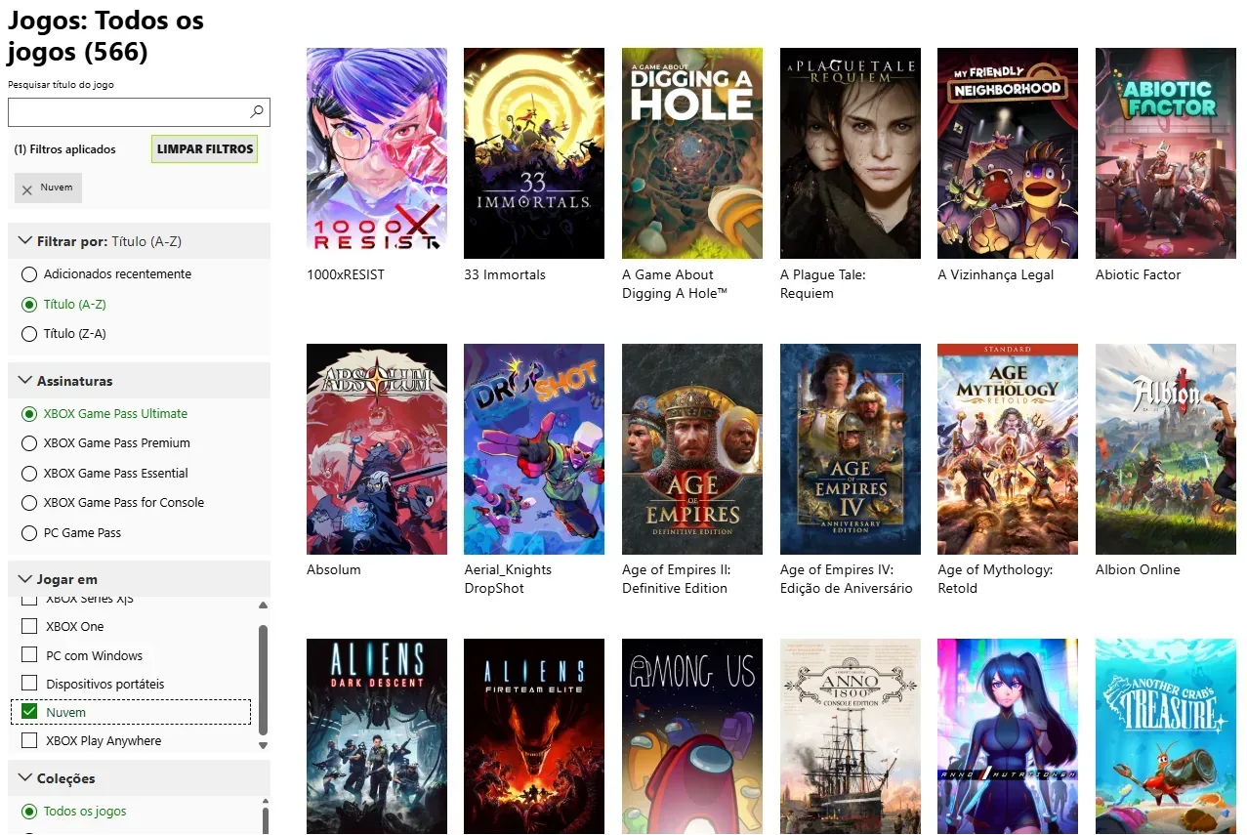Open the Absolum game cover

[x=377, y=449]
